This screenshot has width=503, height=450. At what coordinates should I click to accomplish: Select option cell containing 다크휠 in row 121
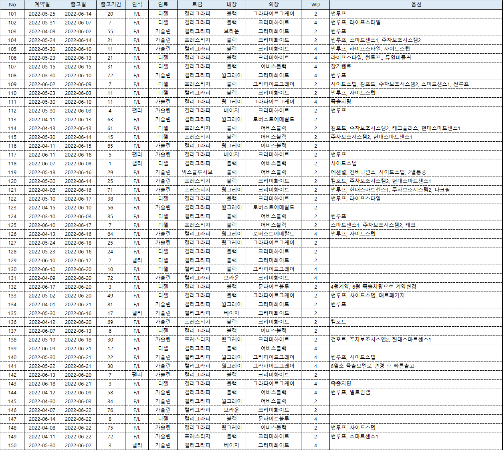click(x=416, y=190)
